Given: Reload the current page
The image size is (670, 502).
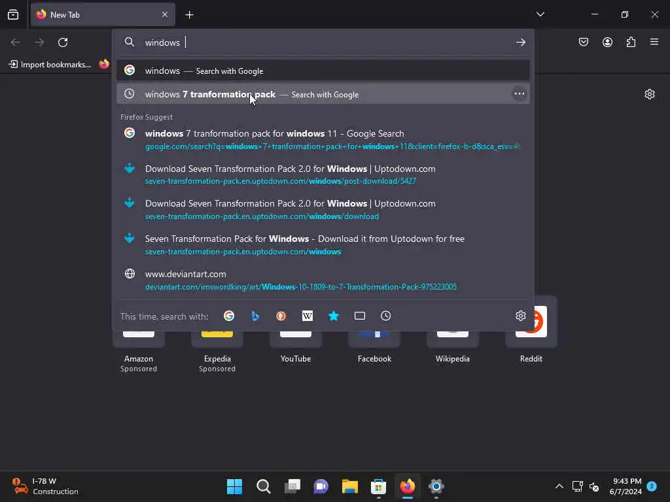Looking at the screenshot, I should click(x=63, y=42).
